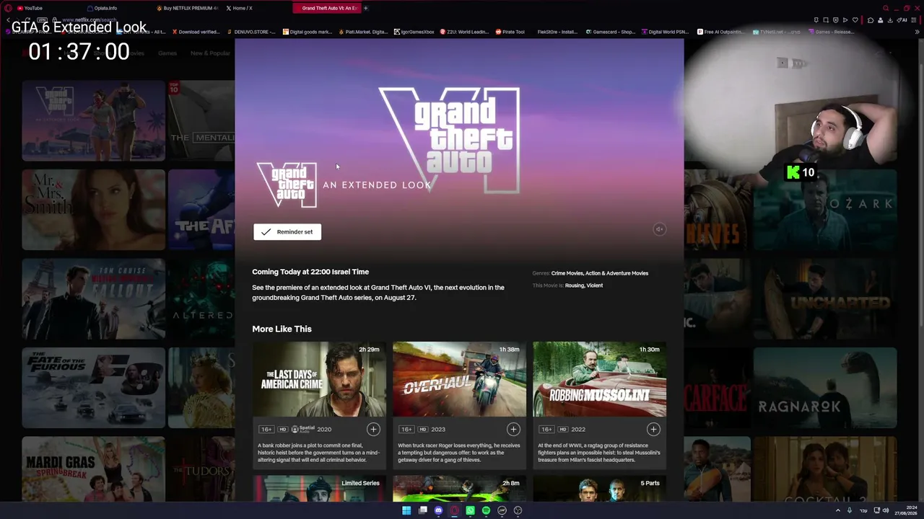Open the Mission Impossible Fallout poster

coord(93,299)
